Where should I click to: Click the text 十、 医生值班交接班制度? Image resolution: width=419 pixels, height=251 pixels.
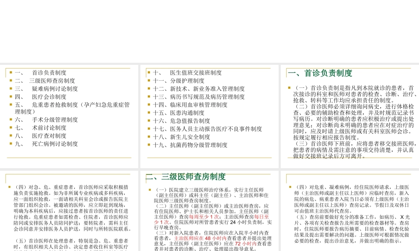coord(187,73)
